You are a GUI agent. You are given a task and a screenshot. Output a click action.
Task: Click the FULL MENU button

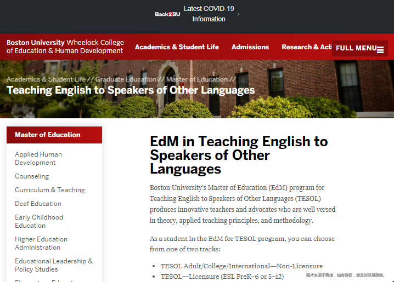pyautogui.click(x=360, y=48)
